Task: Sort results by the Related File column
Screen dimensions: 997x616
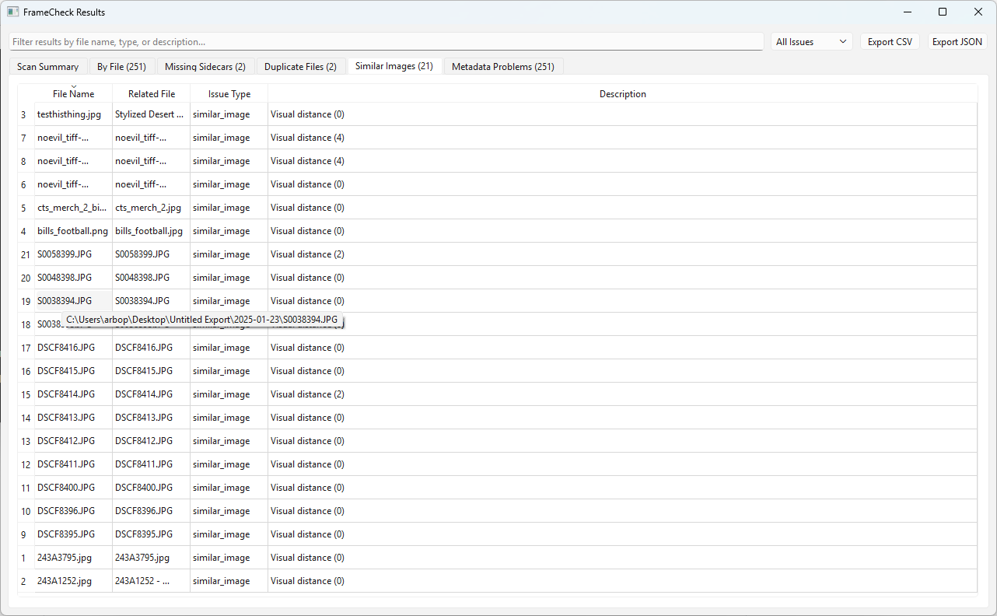Action: 151,93
